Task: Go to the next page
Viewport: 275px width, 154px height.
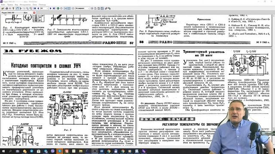Action: point(51,9)
